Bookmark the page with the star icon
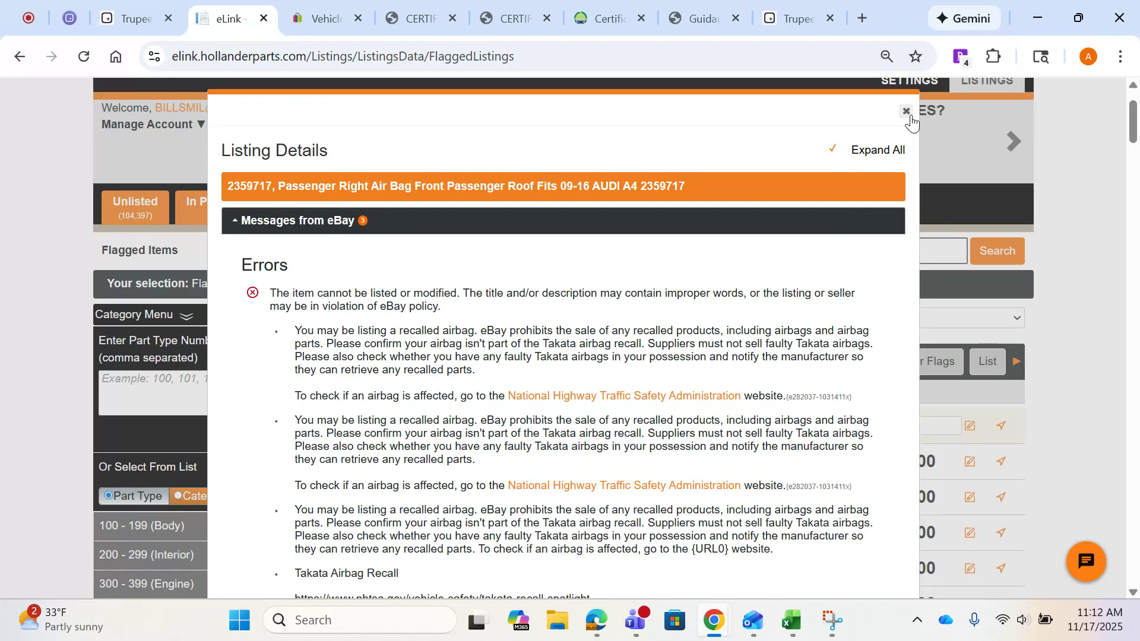Screen dimensions: 1140x641 click(916, 56)
